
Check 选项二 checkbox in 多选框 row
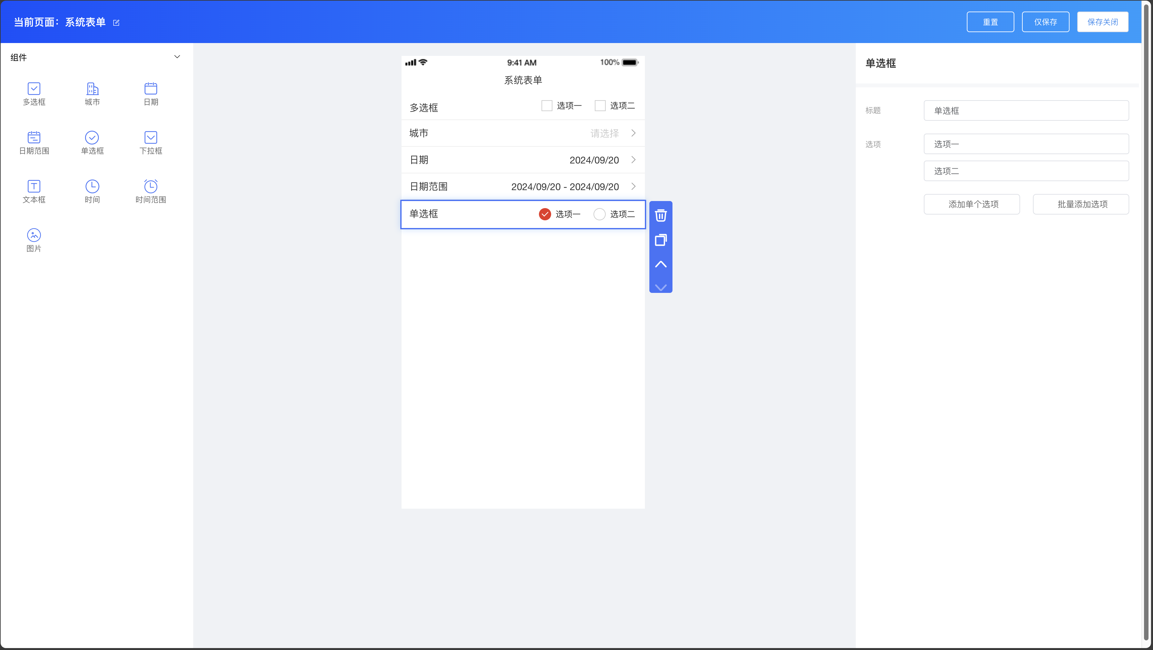pyautogui.click(x=600, y=106)
